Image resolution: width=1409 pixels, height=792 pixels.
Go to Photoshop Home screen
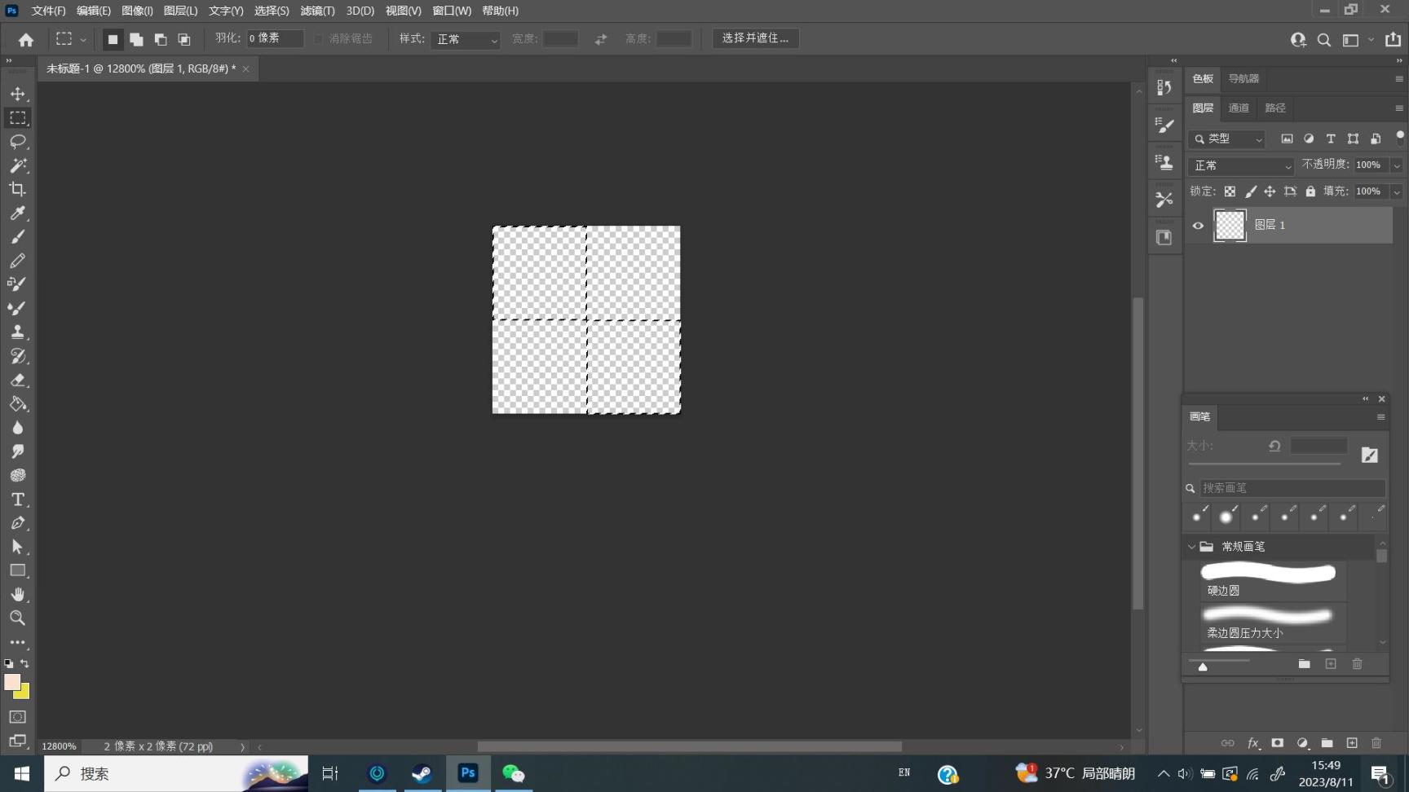point(26,39)
